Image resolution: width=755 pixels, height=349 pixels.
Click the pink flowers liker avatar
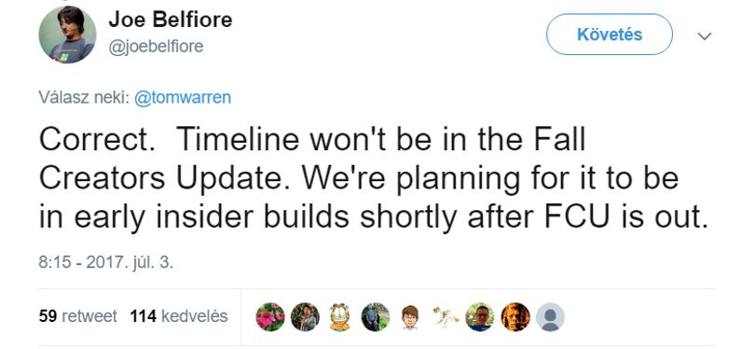270,316
